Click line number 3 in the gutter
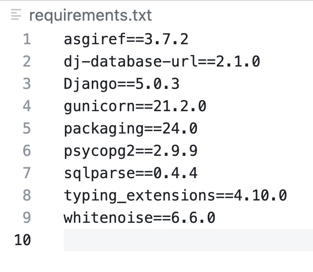313x272 pixels. pos(26,84)
